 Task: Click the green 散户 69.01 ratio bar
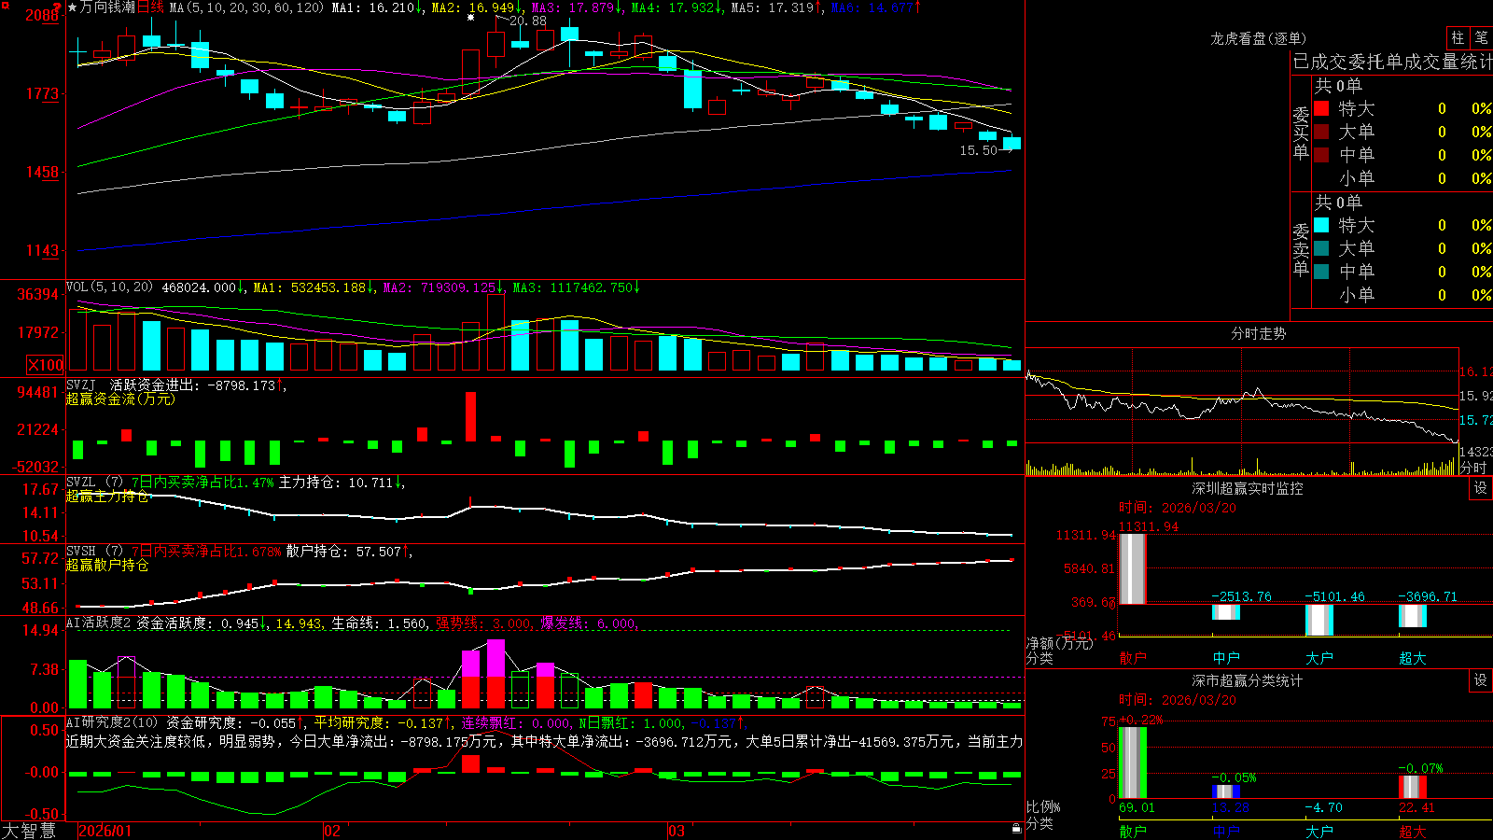point(1132,763)
